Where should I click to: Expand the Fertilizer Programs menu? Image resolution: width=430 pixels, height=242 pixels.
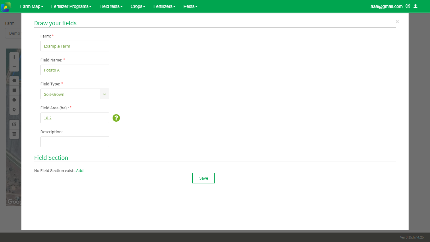tap(71, 6)
